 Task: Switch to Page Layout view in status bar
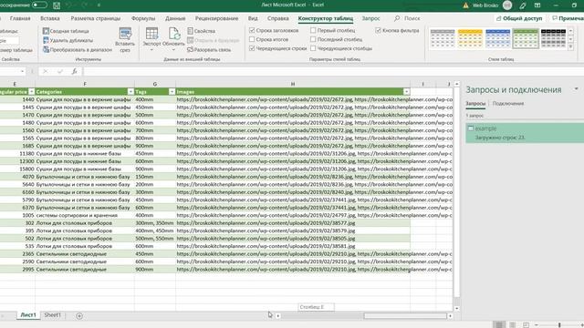[x=513, y=324]
